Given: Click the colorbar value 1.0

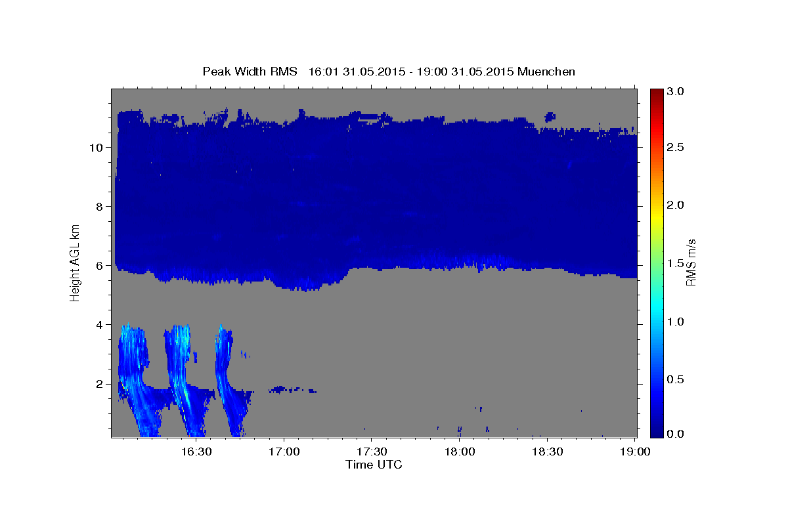Looking at the screenshot, I should (676, 322).
